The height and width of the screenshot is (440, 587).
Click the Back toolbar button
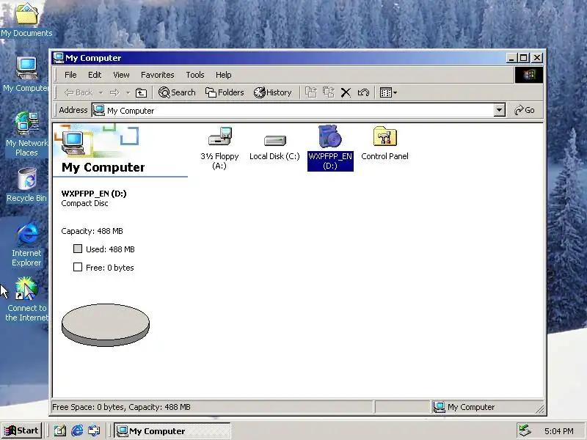coord(79,92)
